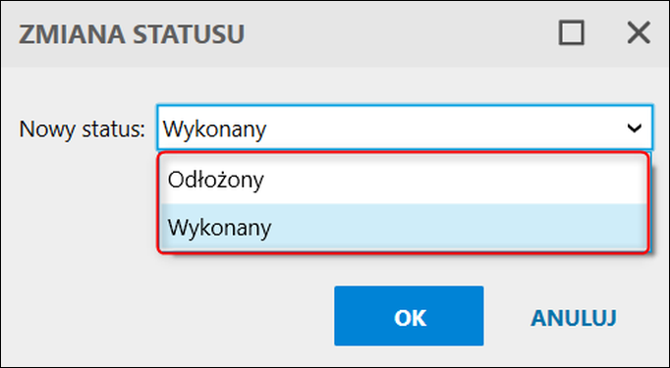Viewport: 670px width, 368px height.
Task: Click the Wykonany text in the combo field
Action: pyautogui.click(x=214, y=130)
